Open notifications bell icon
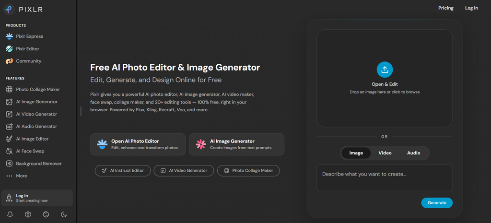The image size is (491, 223). (10, 214)
